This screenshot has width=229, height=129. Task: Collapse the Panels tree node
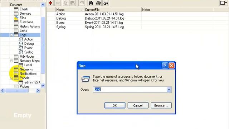point(11,78)
